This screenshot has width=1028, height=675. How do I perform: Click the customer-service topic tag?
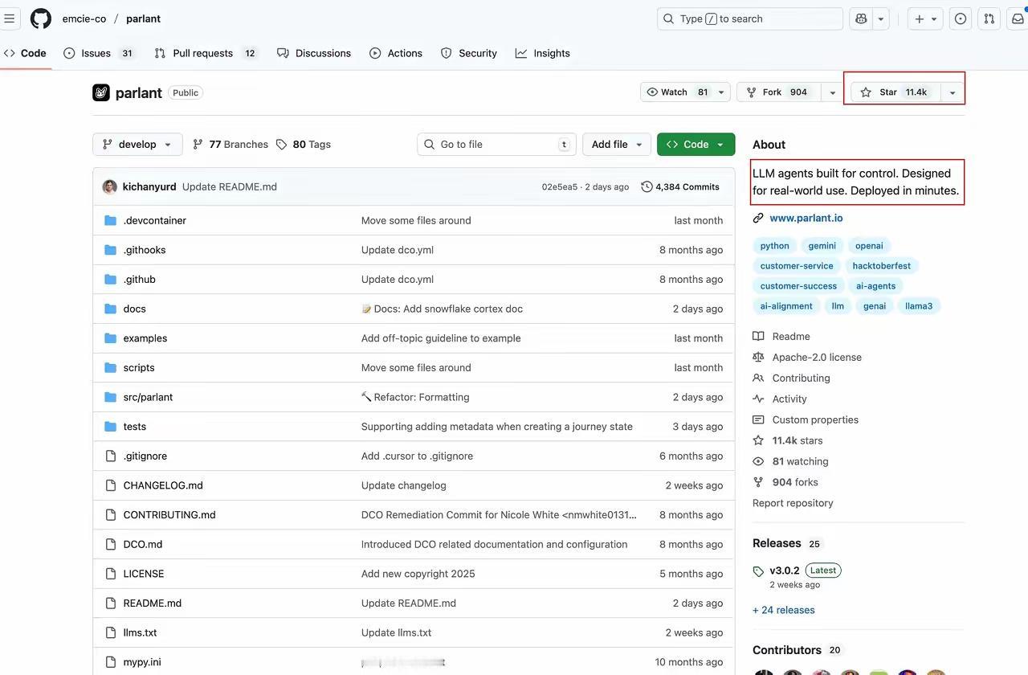coord(797,266)
